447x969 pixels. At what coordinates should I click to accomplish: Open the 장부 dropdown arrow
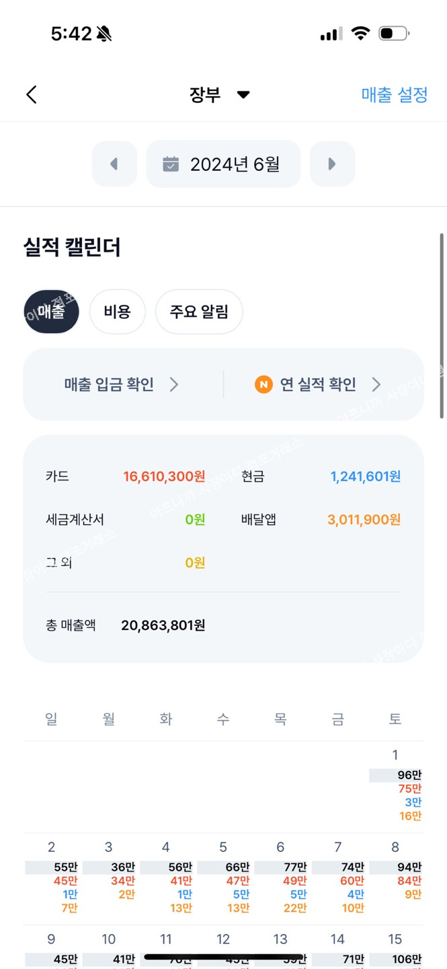pyautogui.click(x=243, y=95)
